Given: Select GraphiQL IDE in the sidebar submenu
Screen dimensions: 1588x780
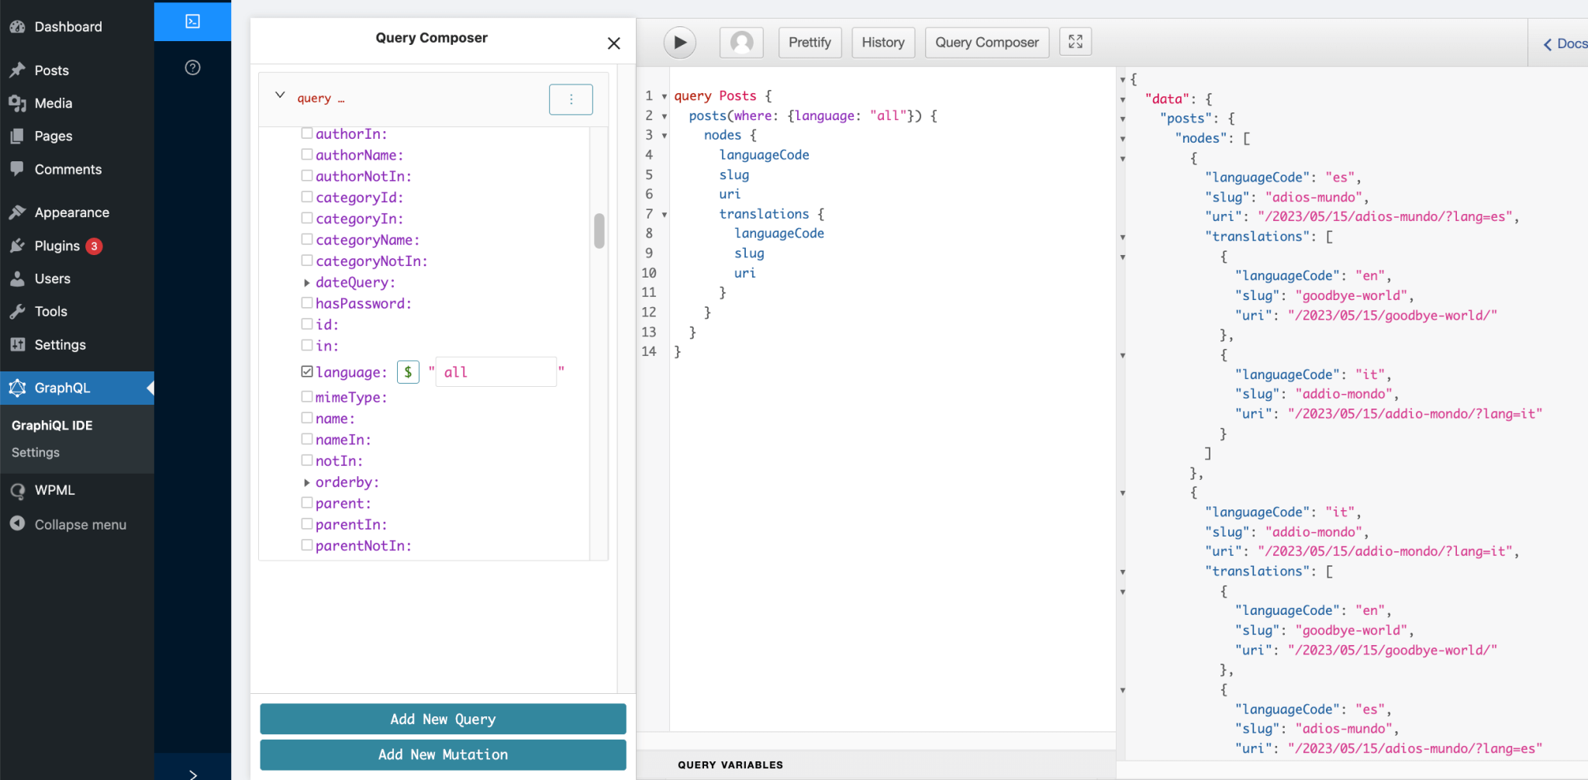Looking at the screenshot, I should (52, 425).
